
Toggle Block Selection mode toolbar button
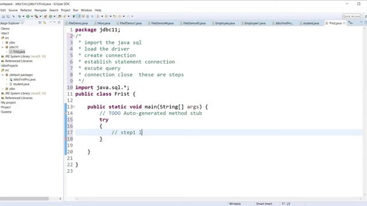pyautogui.click(x=88, y=17)
